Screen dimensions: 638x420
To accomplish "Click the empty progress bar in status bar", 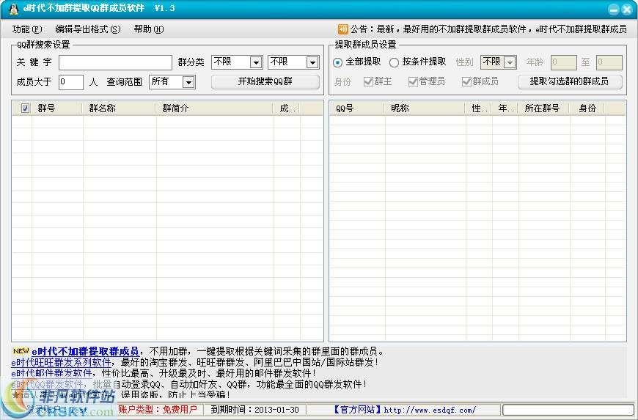I will (x=568, y=410).
